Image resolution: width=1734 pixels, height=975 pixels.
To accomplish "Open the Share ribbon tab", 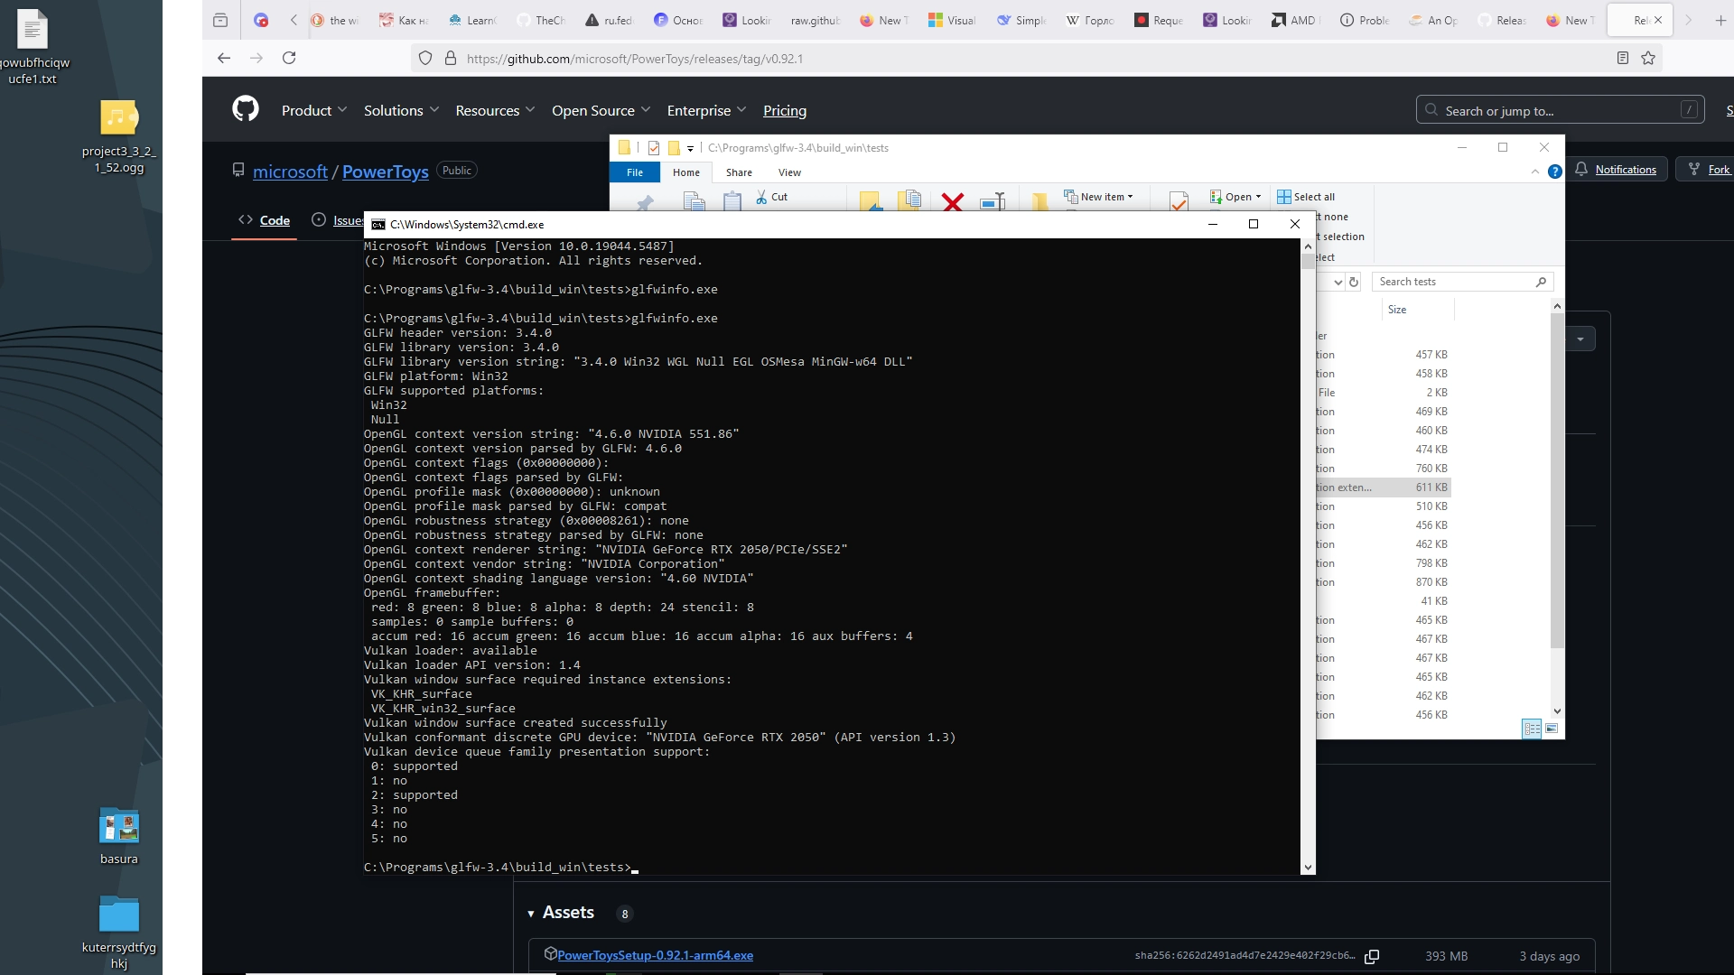I will click(739, 172).
